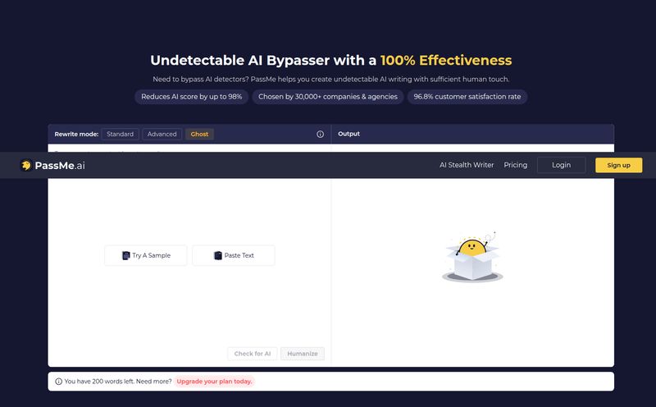
Task: Click the Check for AI button
Action: coord(253,354)
